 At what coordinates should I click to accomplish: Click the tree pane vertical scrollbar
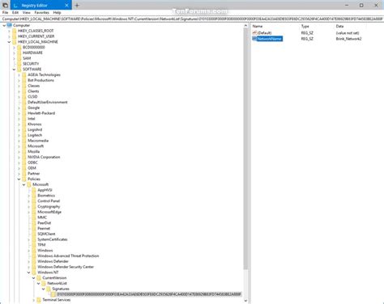(x=245, y=148)
